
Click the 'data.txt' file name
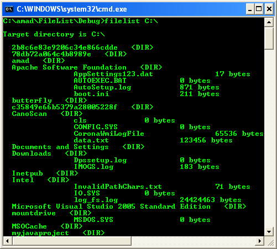pyautogui.click(x=91, y=140)
